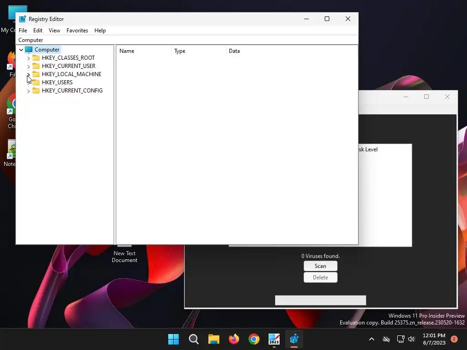Open the notification badge showing 2
The height and width of the screenshot is (350, 467).
[454, 339]
